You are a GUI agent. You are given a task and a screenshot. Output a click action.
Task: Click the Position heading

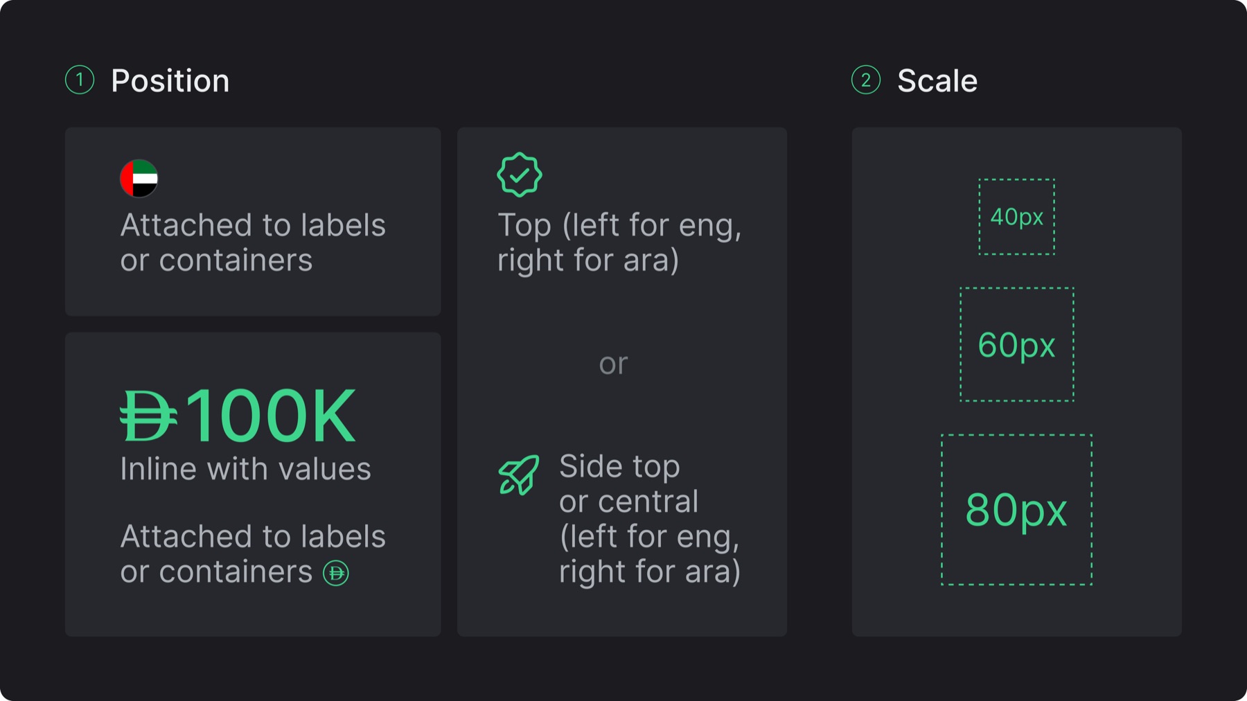click(170, 81)
